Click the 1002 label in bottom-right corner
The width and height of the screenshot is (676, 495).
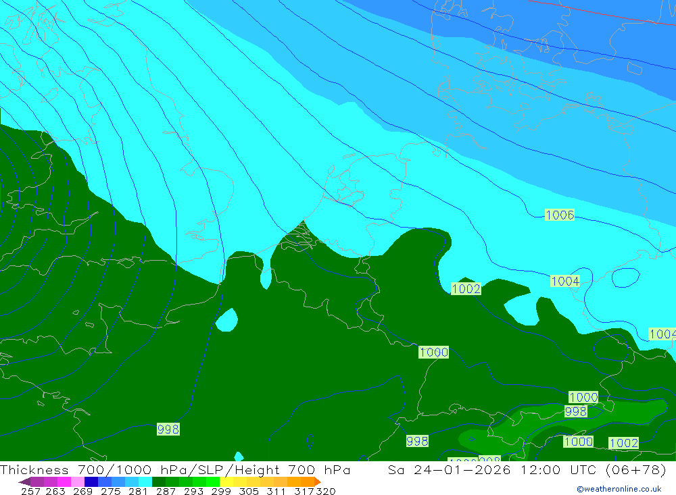click(x=623, y=443)
